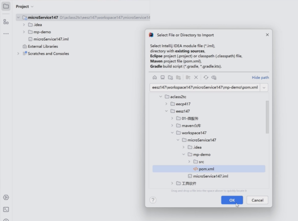Expand .idea folder in dialog tree

pos(183,147)
